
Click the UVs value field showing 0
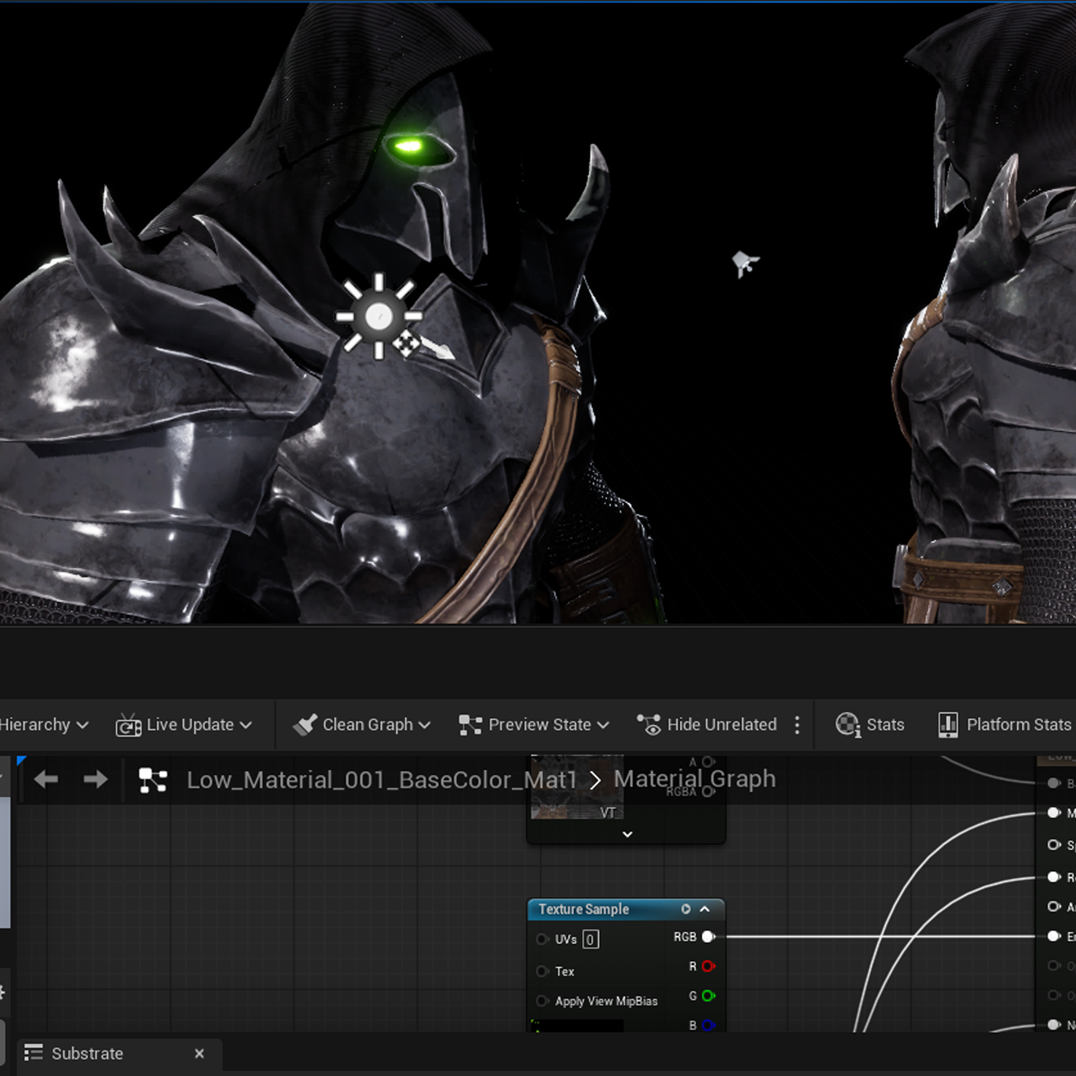pos(591,939)
